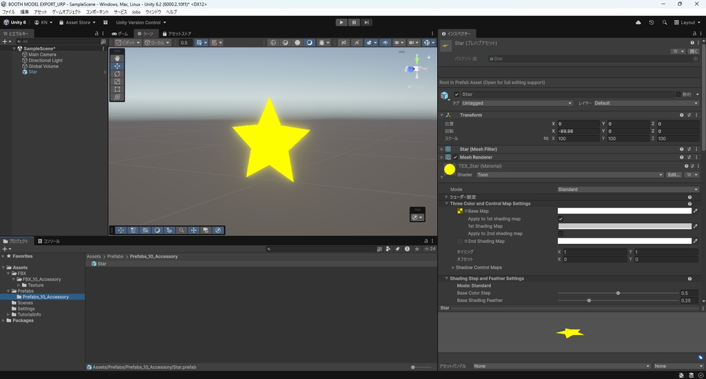Click the 開く prefab open button

[694, 51]
